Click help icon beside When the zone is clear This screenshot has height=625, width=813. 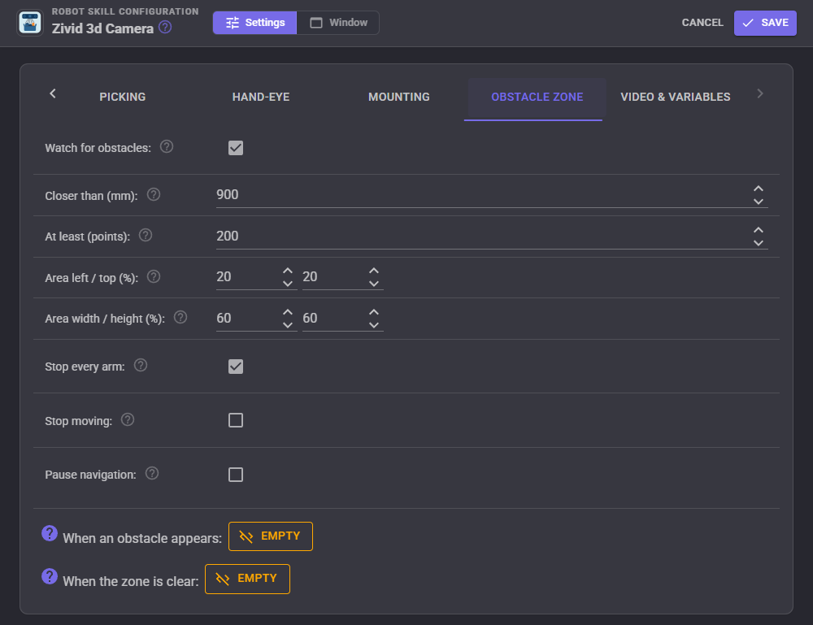(50, 576)
